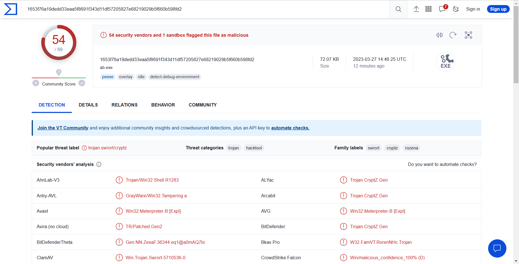Click the BitDefender malicious alert icon
519x264 pixels.
click(x=344, y=226)
